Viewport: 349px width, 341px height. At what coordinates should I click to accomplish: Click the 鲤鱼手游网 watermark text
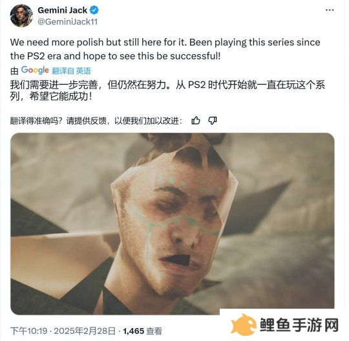(299, 325)
